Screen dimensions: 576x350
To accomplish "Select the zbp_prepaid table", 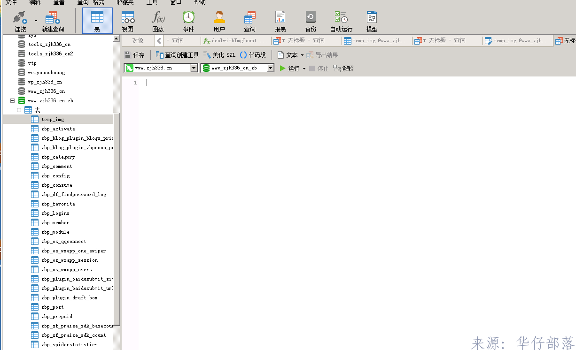I will [56, 316].
